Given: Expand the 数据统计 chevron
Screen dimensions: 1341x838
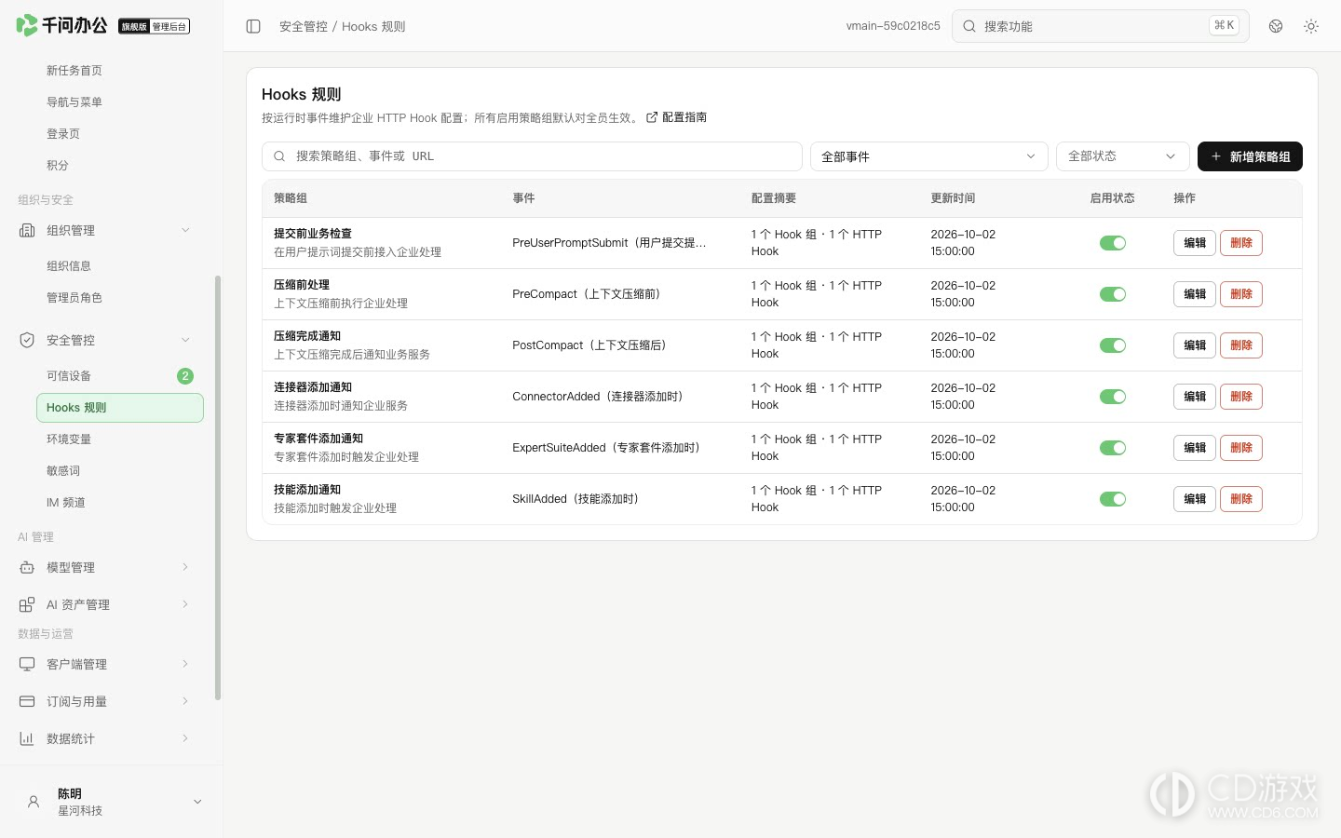Looking at the screenshot, I should coord(185,738).
